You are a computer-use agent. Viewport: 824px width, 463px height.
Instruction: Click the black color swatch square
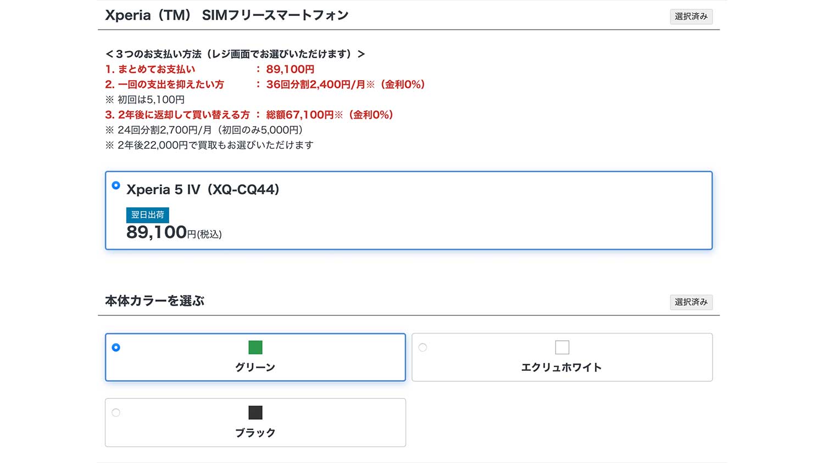[x=255, y=413]
